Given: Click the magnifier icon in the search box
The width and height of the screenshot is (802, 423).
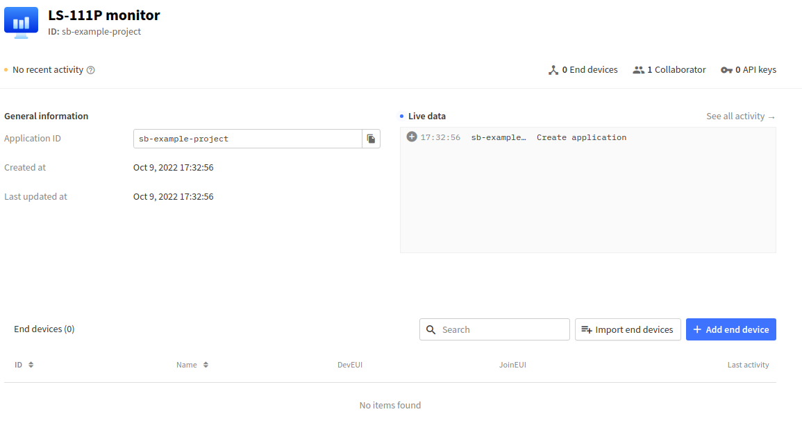Looking at the screenshot, I should click(x=431, y=330).
